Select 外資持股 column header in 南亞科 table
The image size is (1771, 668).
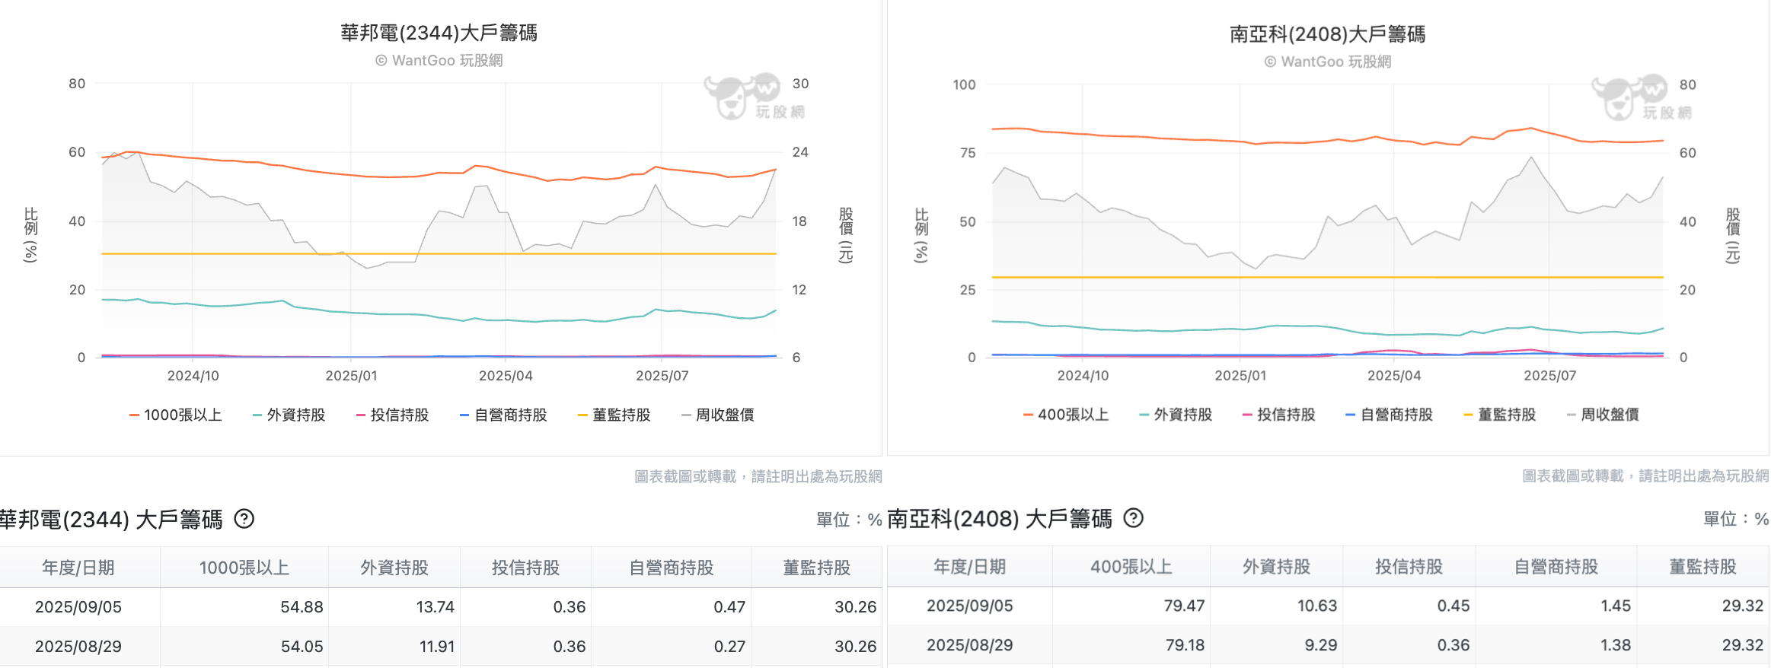pos(1277,567)
